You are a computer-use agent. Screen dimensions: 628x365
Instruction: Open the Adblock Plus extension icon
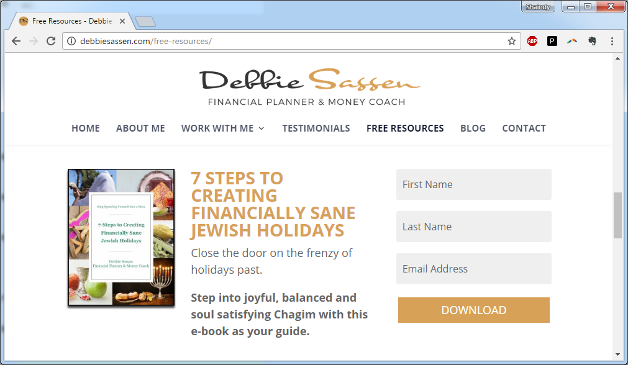tap(532, 41)
